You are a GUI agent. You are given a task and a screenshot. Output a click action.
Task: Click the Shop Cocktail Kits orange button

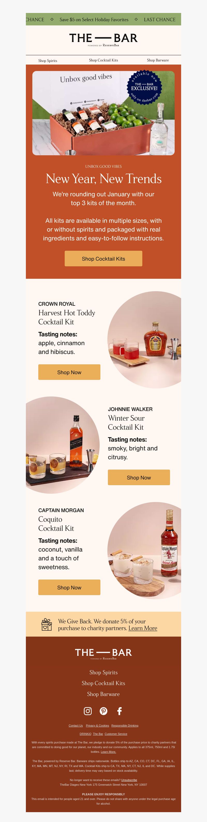(103, 259)
